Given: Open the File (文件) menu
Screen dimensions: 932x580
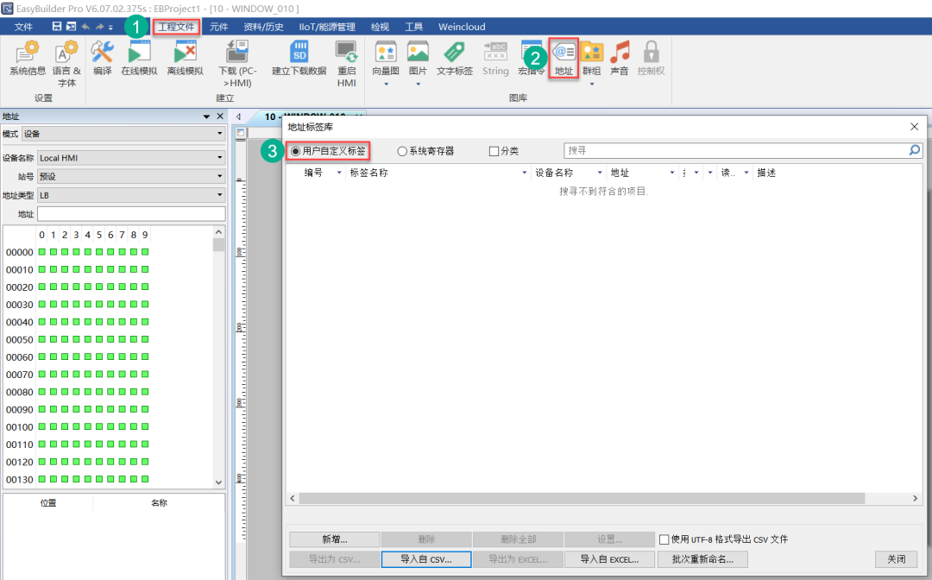Looking at the screenshot, I should coord(23,27).
